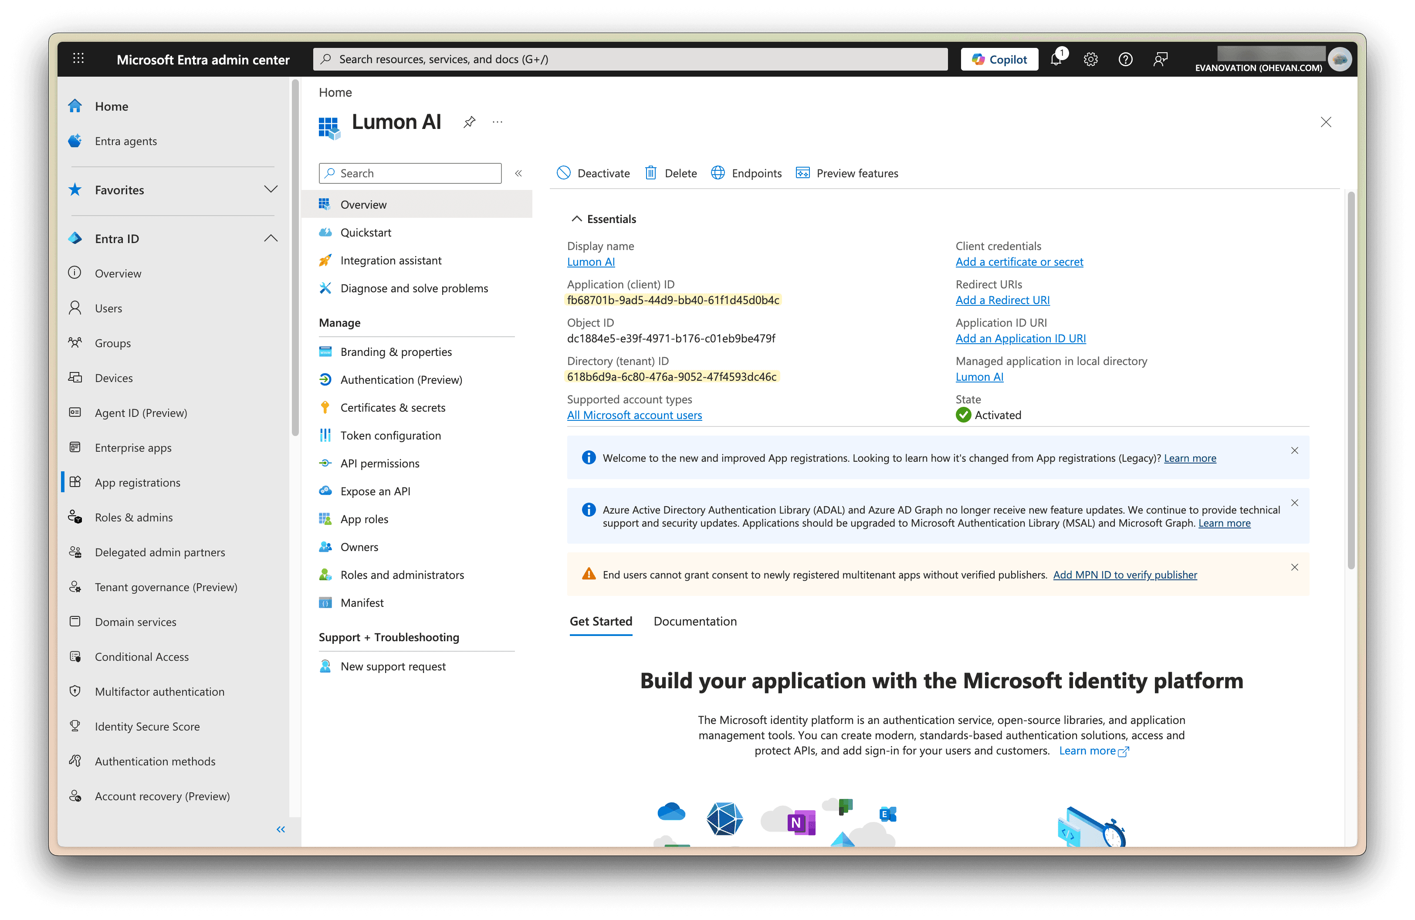The height and width of the screenshot is (920, 1415).
Task: Open Certificates & secrets menu item
Action: click(393, 408)
